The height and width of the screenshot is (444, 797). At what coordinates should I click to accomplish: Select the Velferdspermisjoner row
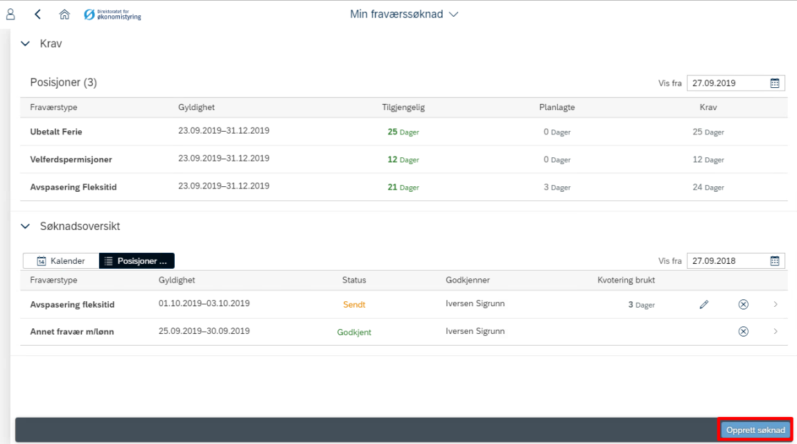click(x=404, y=159)
